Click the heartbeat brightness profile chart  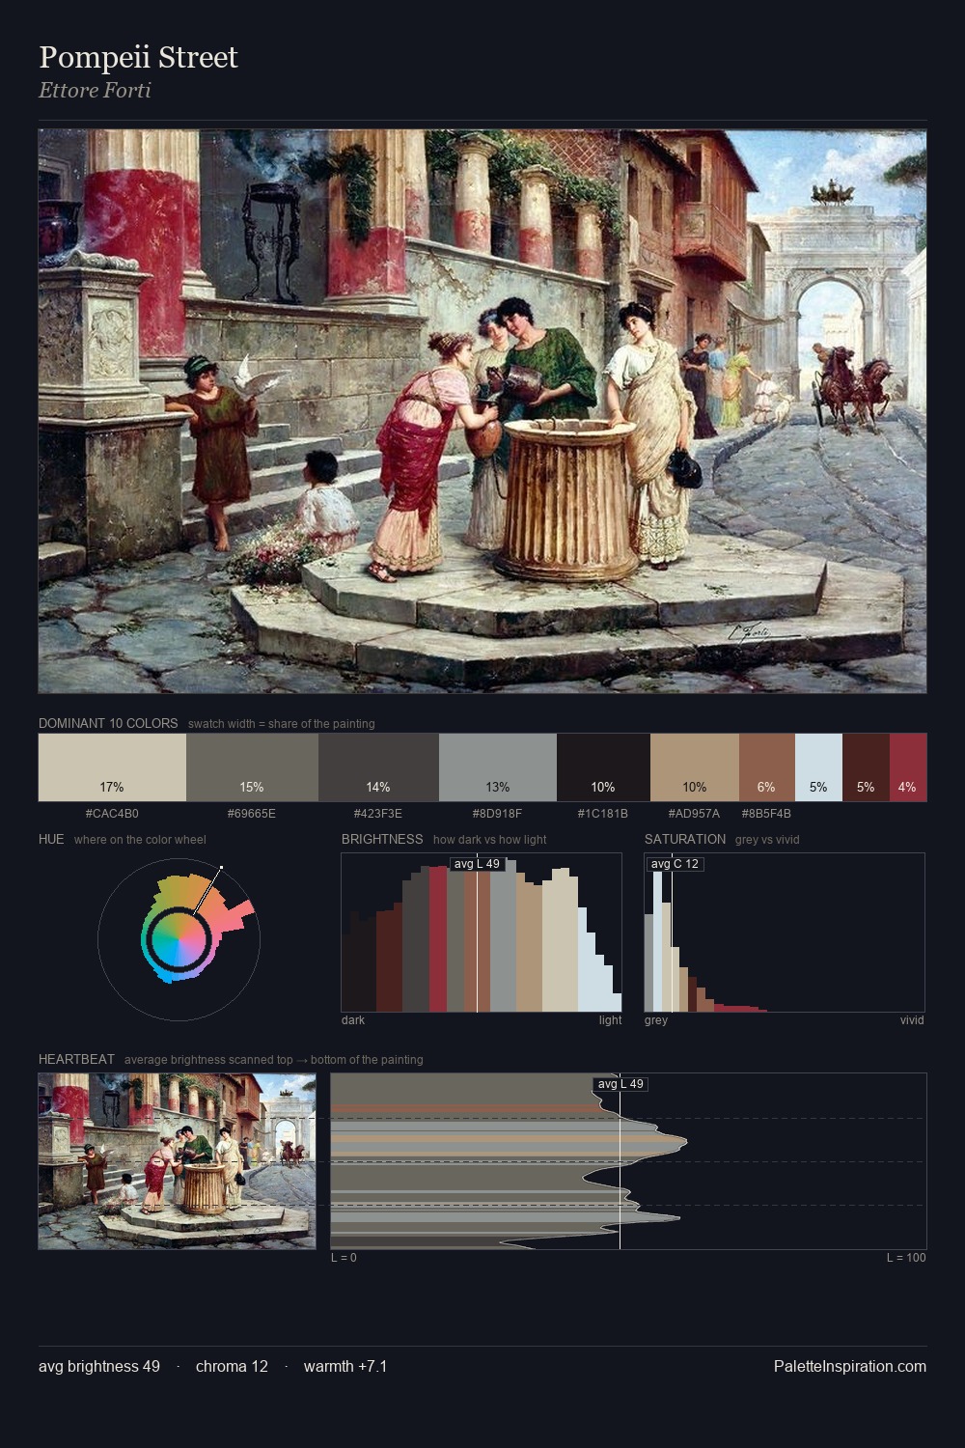click(x=628, y=1161)
